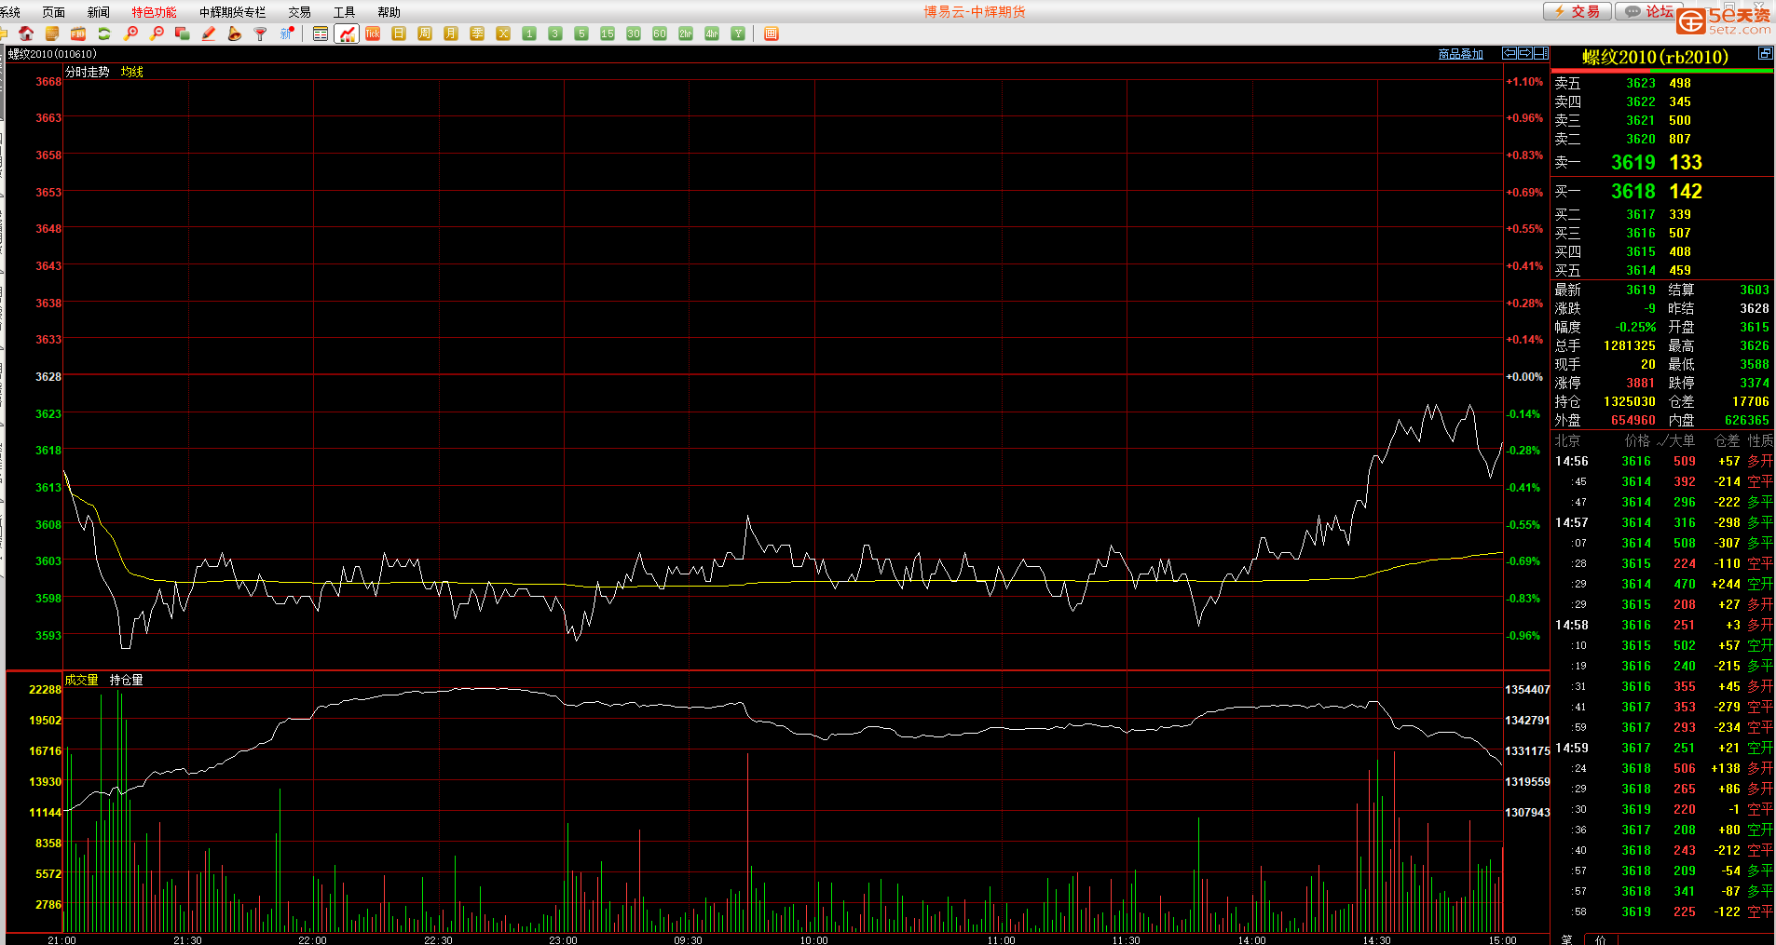Toggle the intraday time-share chart icon
The image size is (1776, 945).
pos(347,34)
